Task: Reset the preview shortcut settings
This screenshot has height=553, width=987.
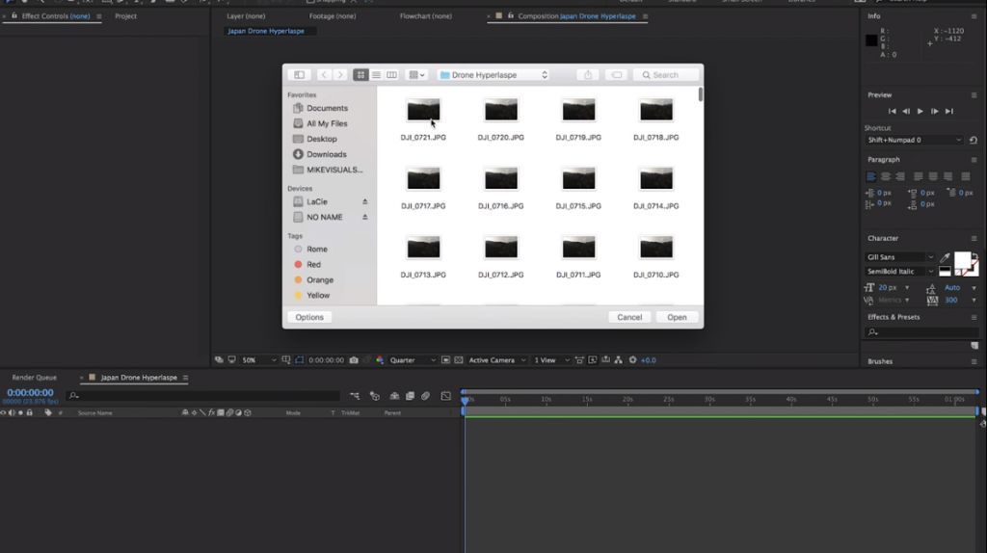Action: 974,141
